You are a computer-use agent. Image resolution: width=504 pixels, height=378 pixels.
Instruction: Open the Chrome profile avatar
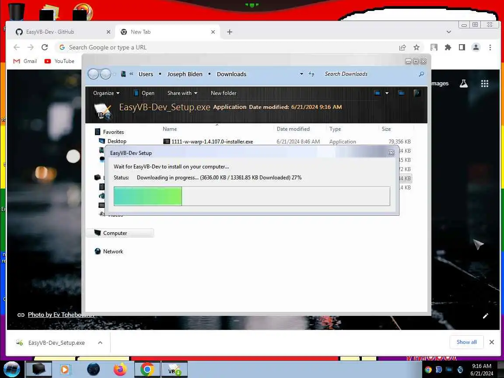pos(476,48)
